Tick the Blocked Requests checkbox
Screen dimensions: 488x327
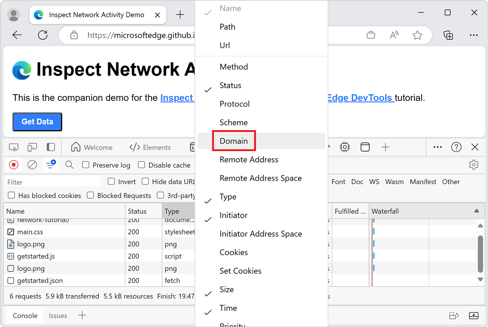point(90,195)
